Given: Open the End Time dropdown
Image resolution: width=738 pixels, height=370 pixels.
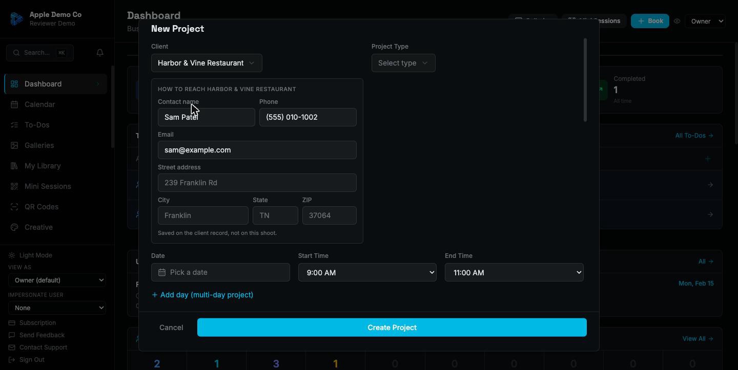Looking at the screenshot, I should point(514,272).
